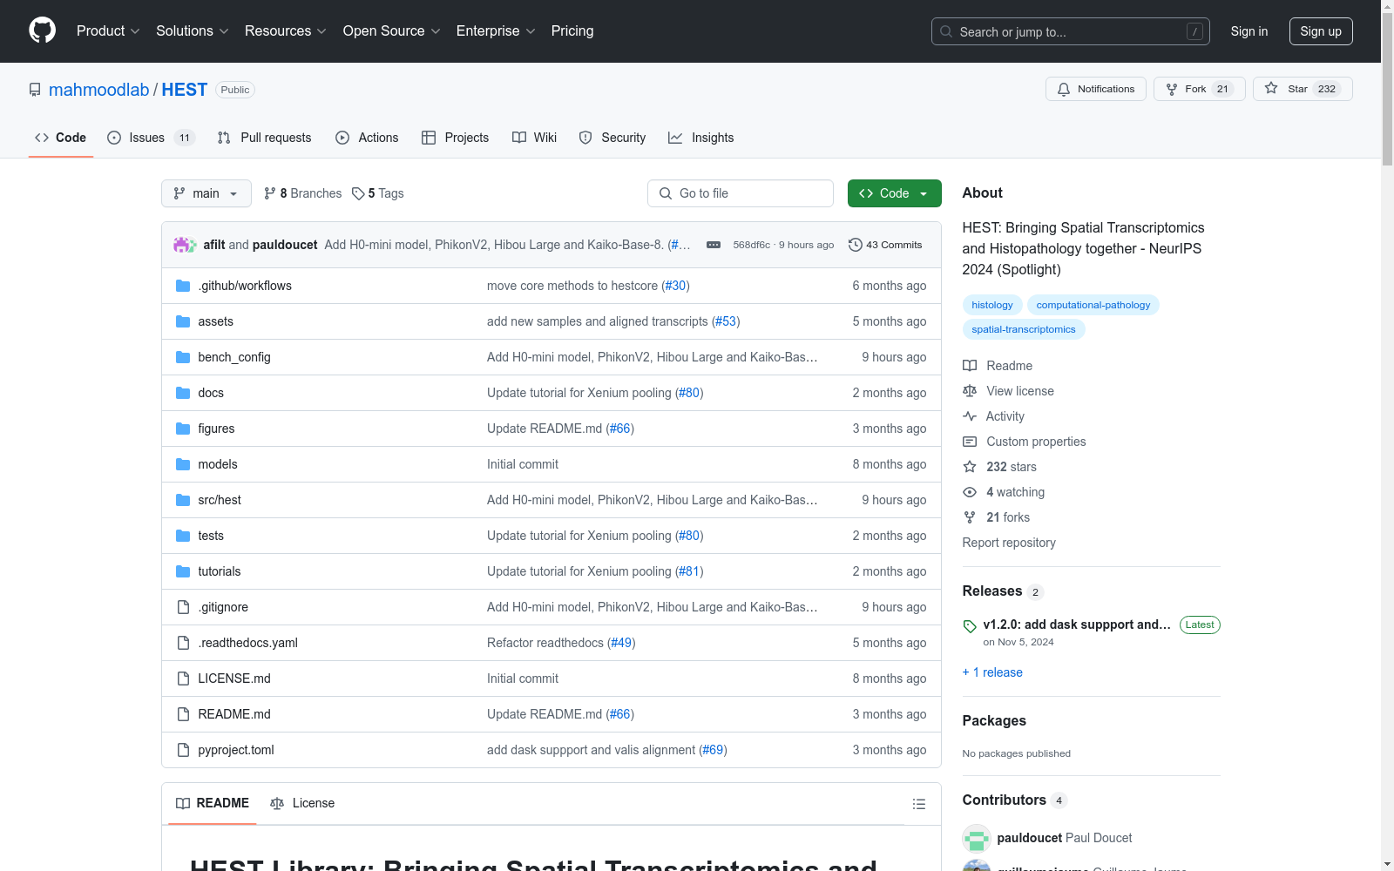Open the Product menu dropdown
Viewport: 1394px width, 871px height.
click(108, 30)
